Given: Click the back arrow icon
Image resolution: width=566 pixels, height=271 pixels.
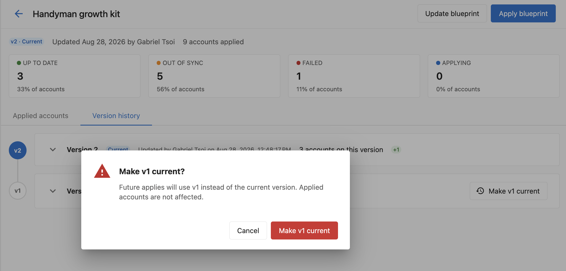Looking at the screenshot, I should click(19, 14).
